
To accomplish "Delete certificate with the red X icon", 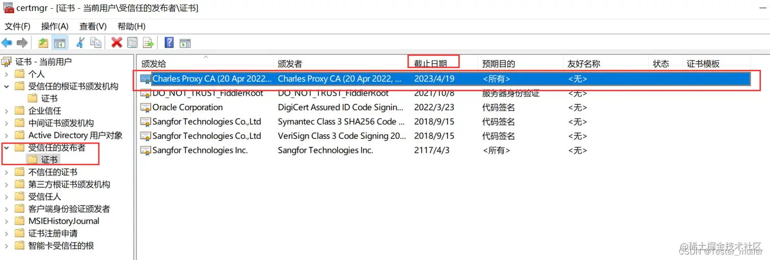I will [117, 43].
